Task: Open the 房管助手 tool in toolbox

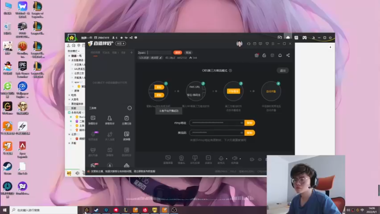Action: click(110, 120)
